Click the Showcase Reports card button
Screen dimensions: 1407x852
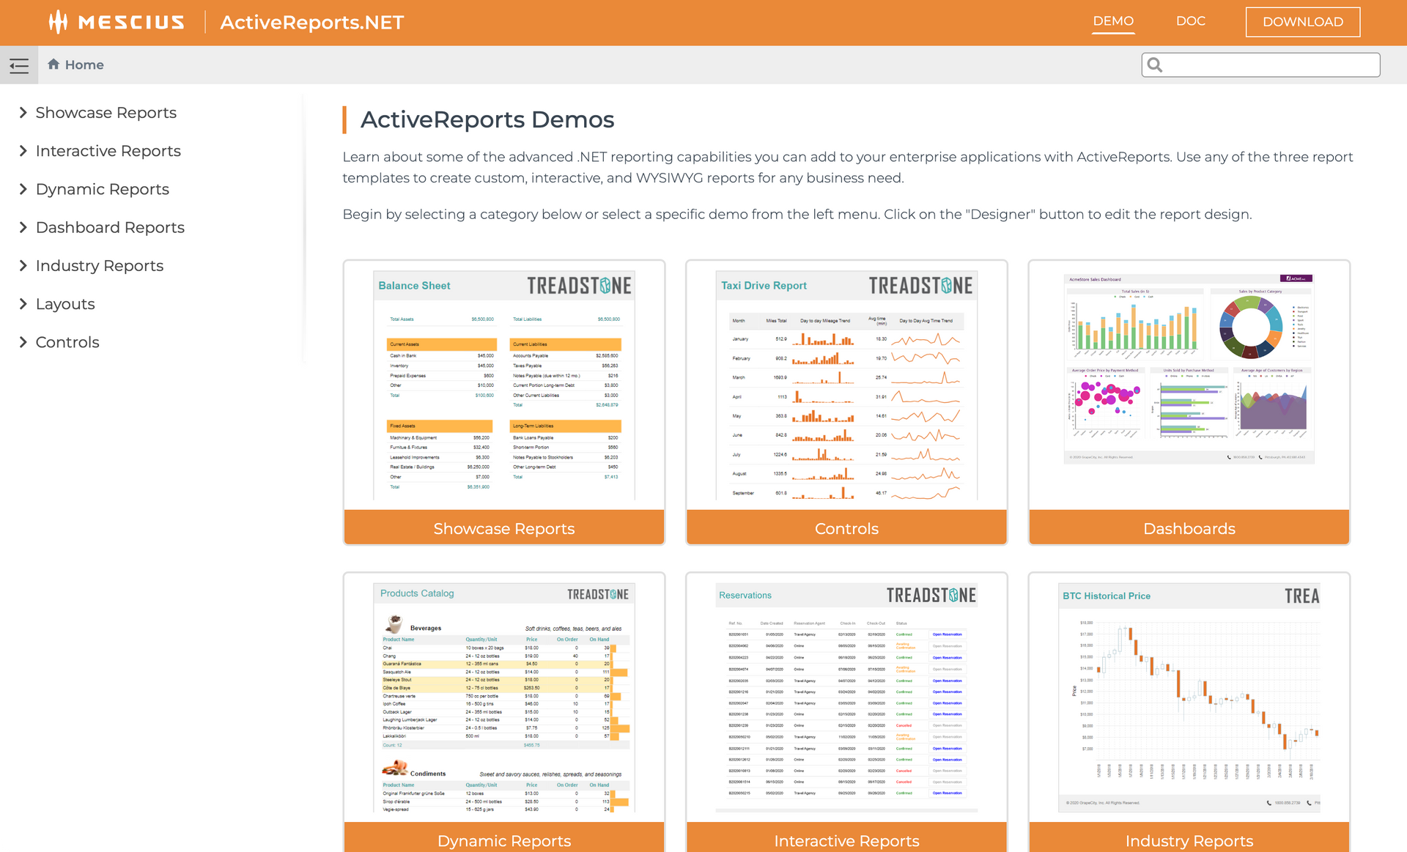pyautogui.click(x=504, y=527)
